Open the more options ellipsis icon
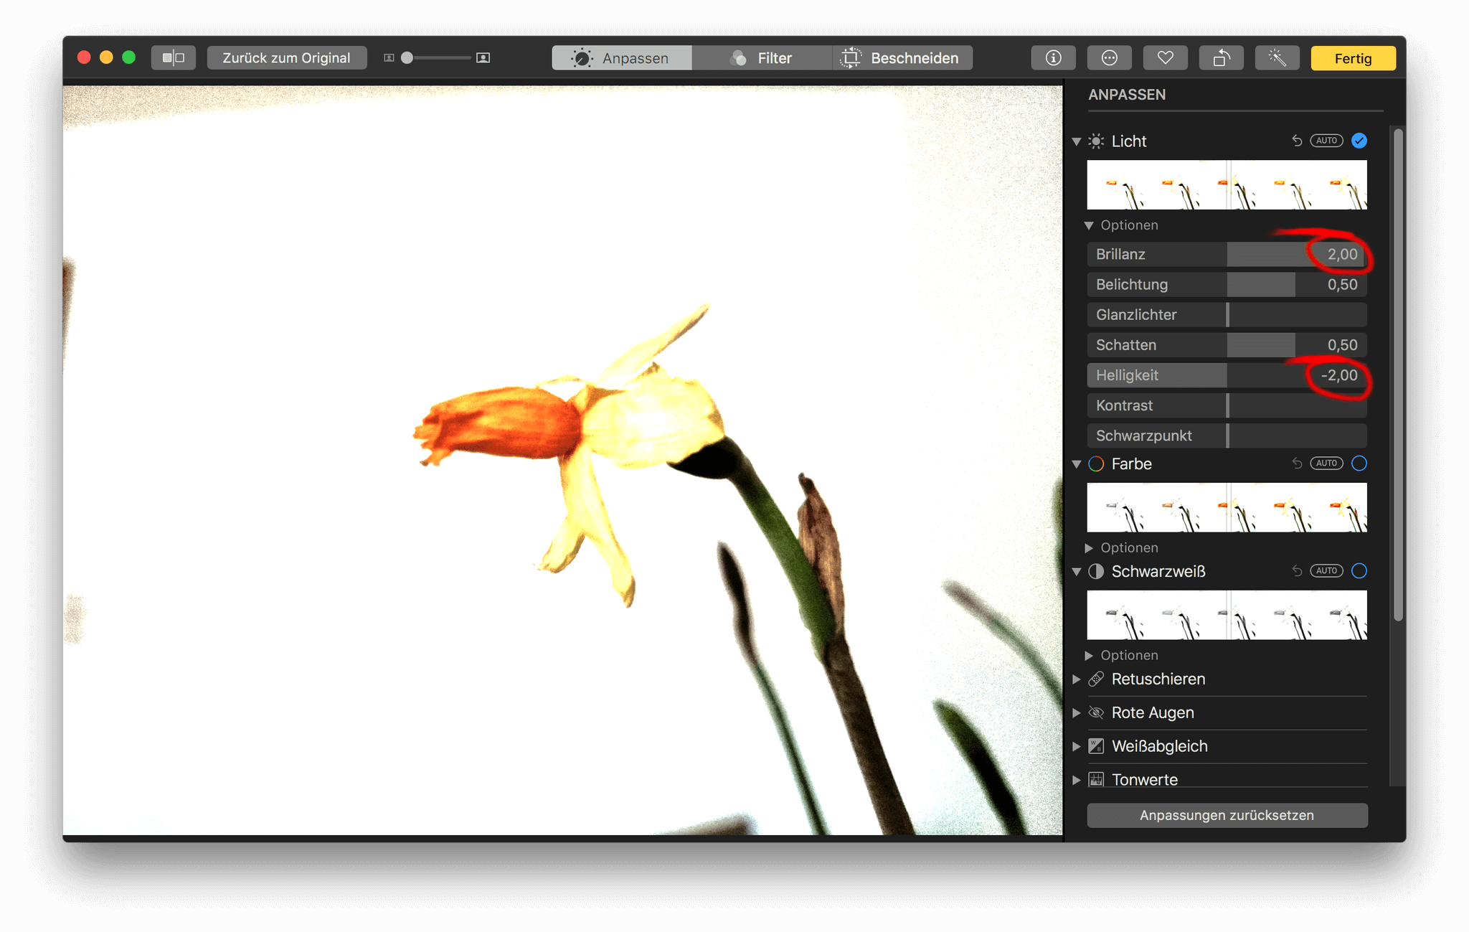 point(1109,58)
